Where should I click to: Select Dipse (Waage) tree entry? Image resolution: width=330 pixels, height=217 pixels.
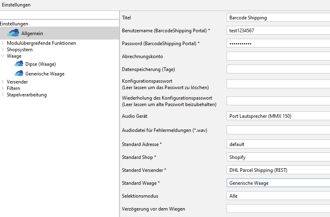(40, 64)
